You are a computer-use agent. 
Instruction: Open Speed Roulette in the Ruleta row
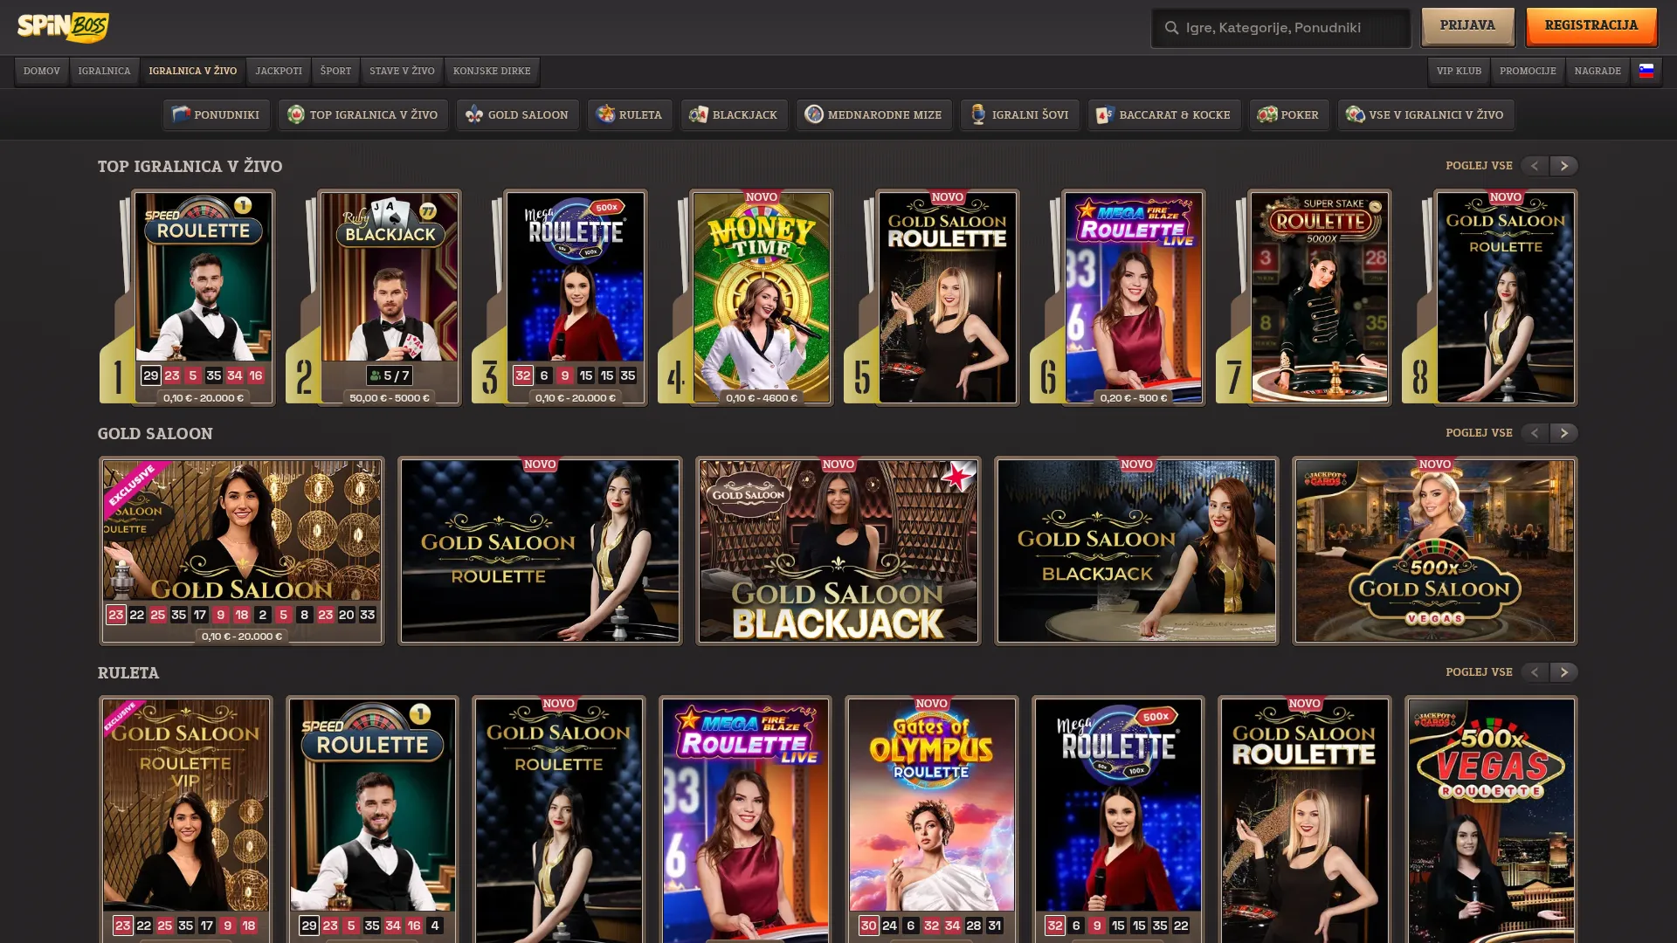[372, 819]
